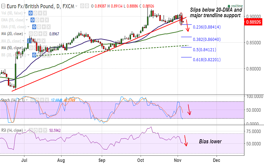Open settings gear for MA (20, close)
264x165 pixels.
pos(35,34)
